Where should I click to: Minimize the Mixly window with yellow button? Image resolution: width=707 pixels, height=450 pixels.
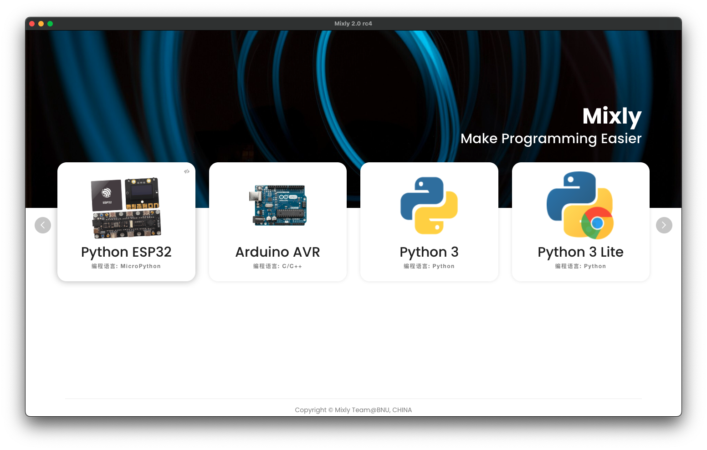pyautogui.click(x=41, y=24)
